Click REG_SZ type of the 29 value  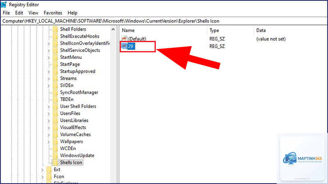click(x=217, y=46)
